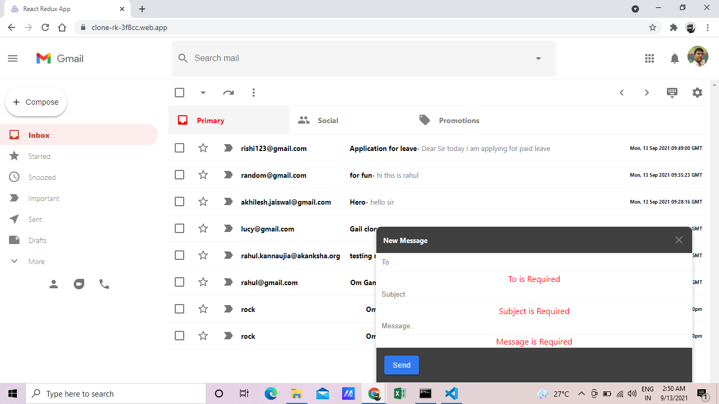Click the Send button
Screen dimensions: 719x404
point(402,365)
